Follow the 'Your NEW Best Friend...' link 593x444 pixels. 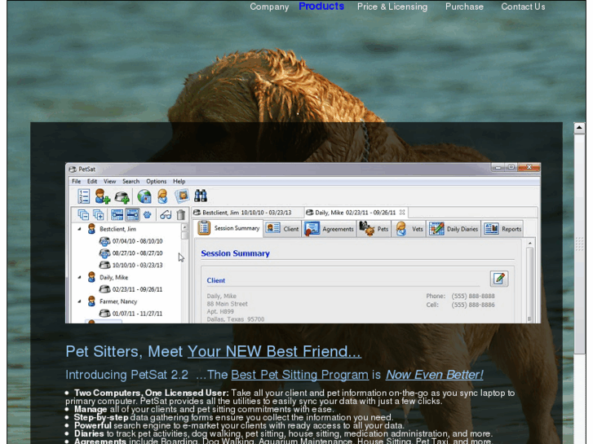[274, 351]
